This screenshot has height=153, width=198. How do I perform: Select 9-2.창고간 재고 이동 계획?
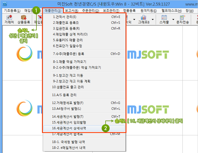pyautogui.click(x=84, y=81)
